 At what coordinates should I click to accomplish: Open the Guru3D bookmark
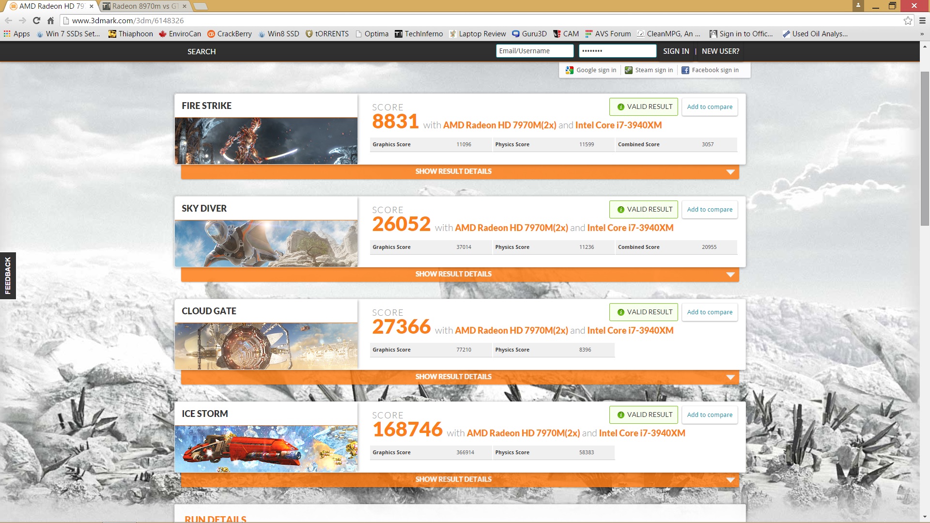coord(529,34)
